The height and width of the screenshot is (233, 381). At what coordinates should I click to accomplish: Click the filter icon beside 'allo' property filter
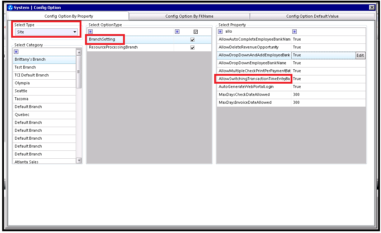220,32
